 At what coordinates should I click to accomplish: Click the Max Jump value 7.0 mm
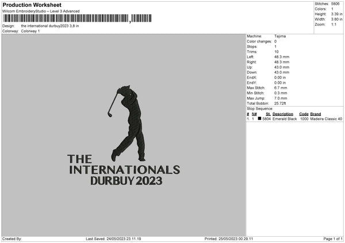(281, 99)
